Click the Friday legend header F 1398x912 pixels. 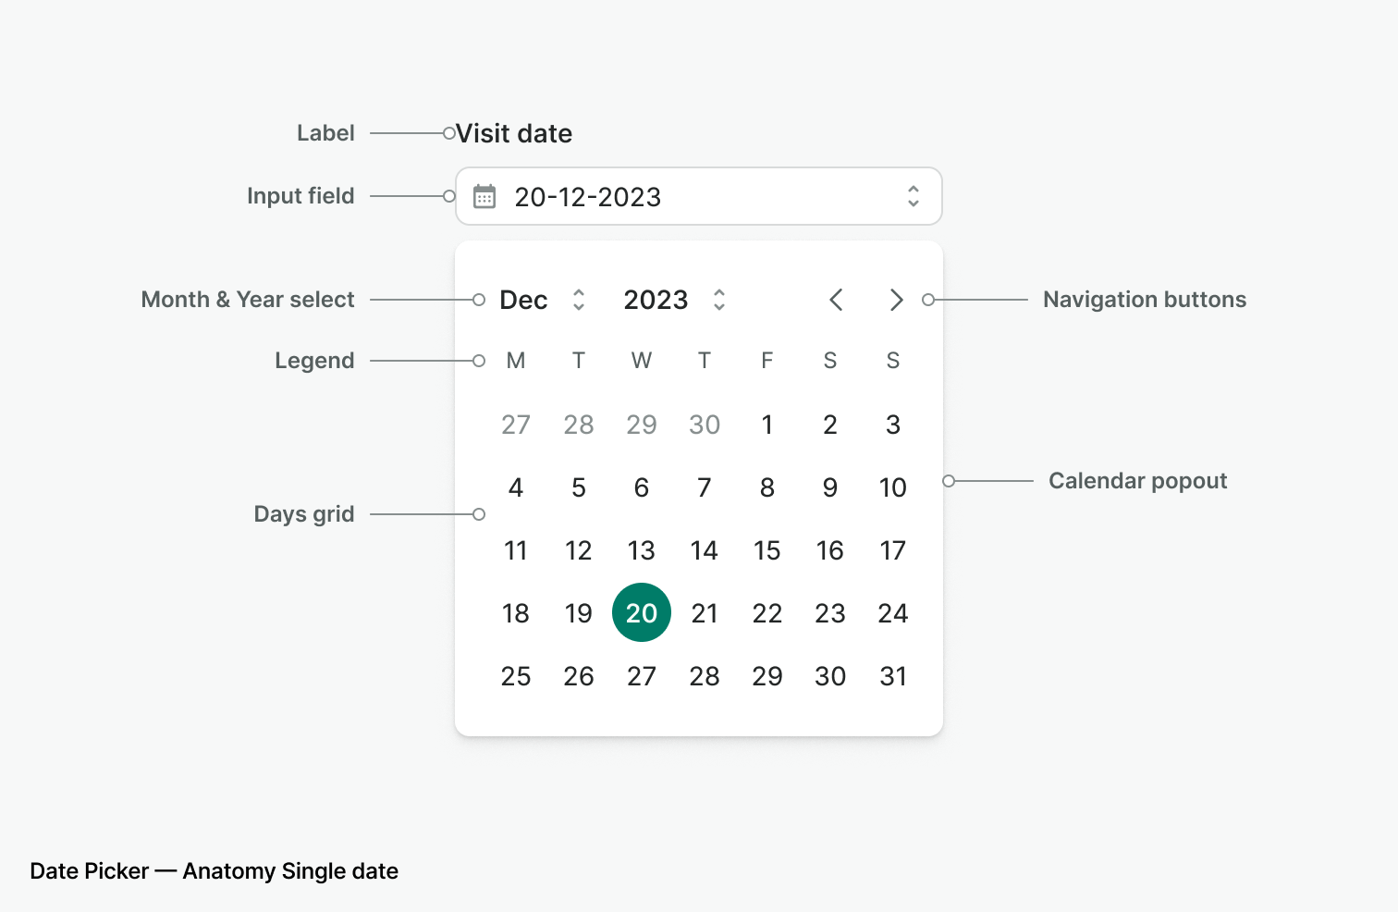766,361
